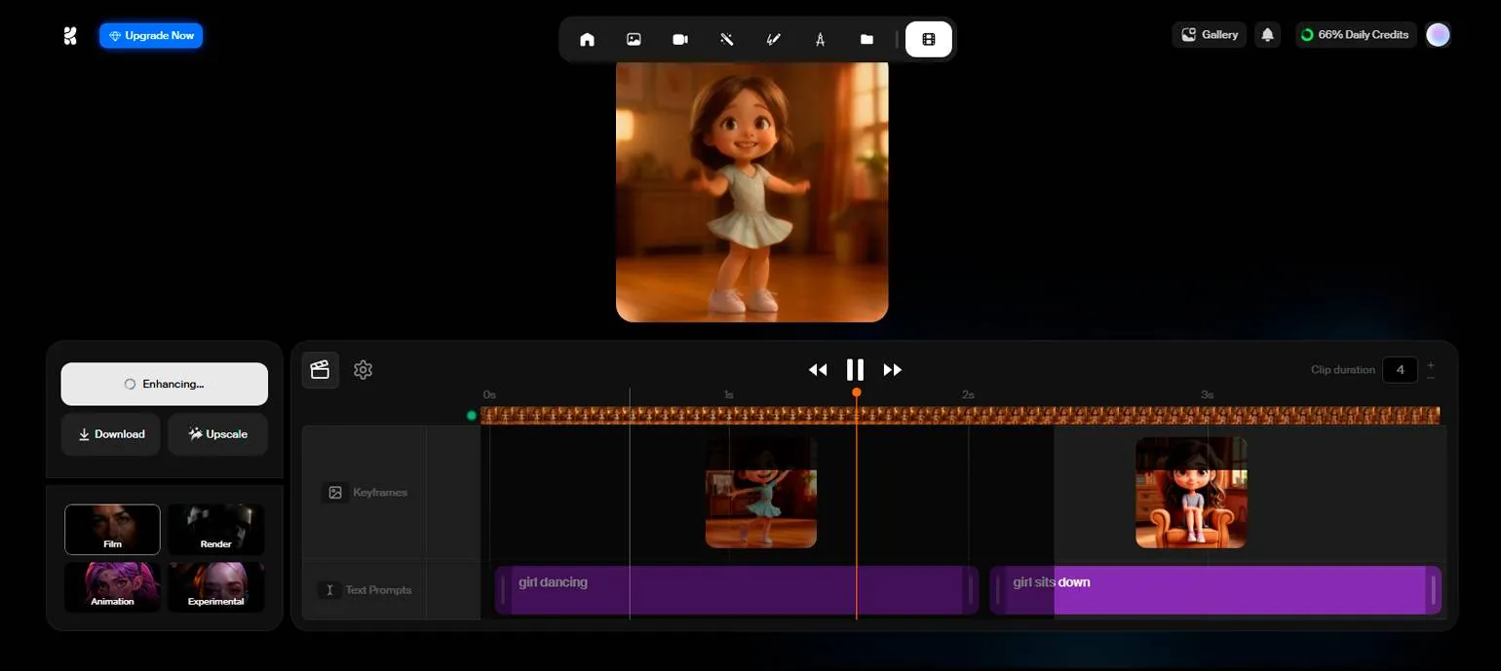Open the 66% Daily Credits indicator

point(1355,35)
